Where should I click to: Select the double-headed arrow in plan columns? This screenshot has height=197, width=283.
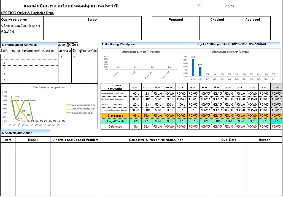click(68, 57)
